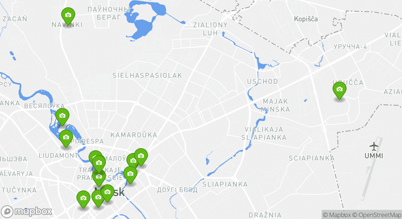Click the ZIALIONY LUH district label
Screen dimensions: 402x219
210,29
